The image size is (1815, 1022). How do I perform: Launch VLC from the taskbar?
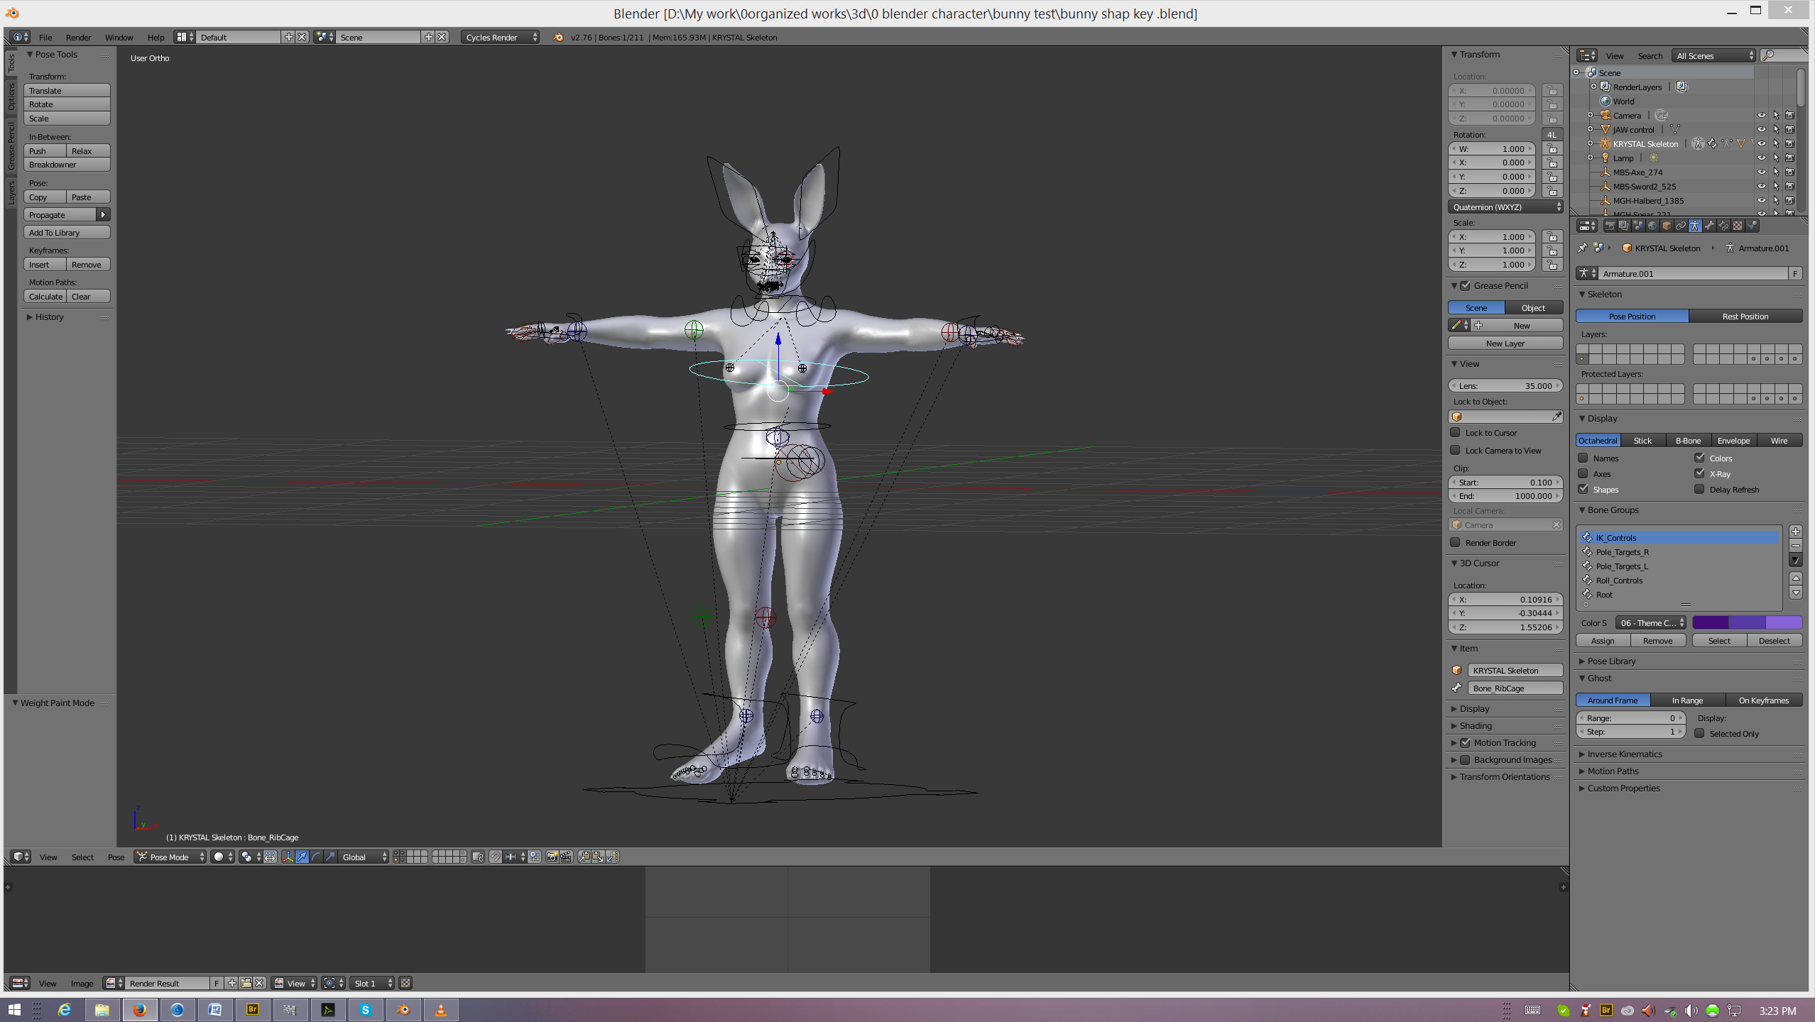(440, 1009)
